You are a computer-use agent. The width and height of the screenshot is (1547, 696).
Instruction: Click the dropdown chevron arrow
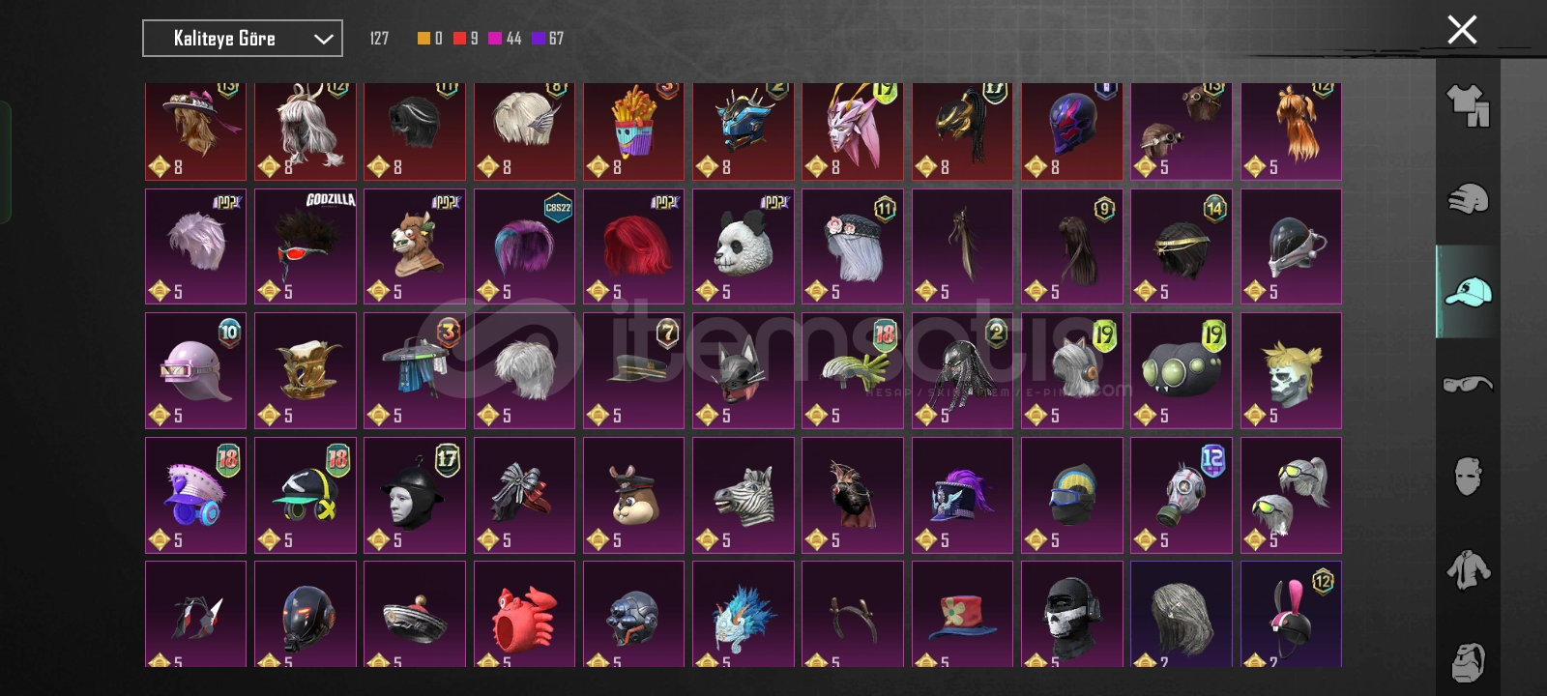(x=323, y=39)
